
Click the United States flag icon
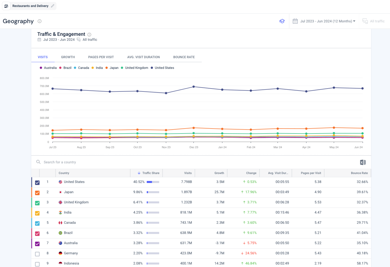(x=60, y=182)
